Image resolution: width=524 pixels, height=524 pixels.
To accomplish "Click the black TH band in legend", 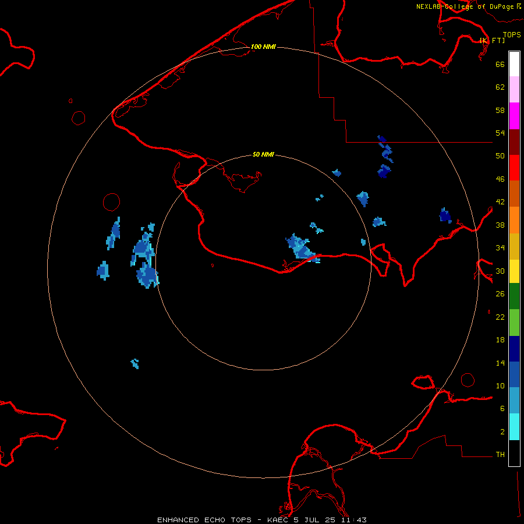I will pos(514,453).
